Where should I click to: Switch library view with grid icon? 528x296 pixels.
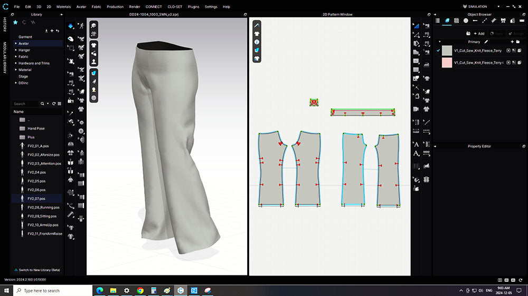click(x=59, y=104)
